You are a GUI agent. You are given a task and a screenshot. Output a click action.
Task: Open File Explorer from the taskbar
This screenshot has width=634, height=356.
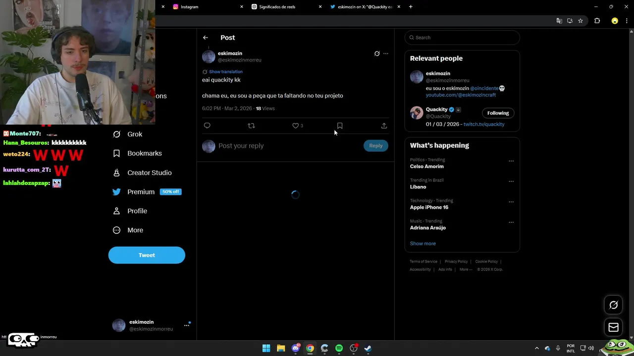(281, 348)
